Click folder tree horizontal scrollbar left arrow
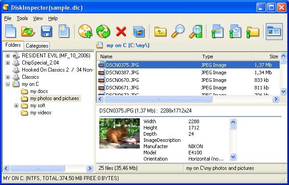The height and width of the screenshot is (185, 289). (x=6, y=168)
